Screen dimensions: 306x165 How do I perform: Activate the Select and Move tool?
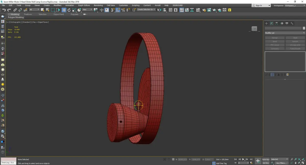[x=64, y=10]
